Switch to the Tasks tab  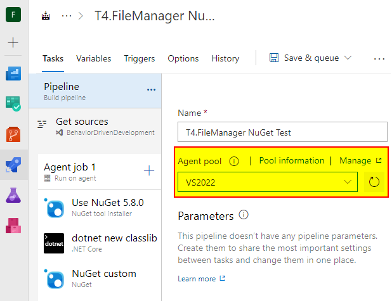coord(53,58)
